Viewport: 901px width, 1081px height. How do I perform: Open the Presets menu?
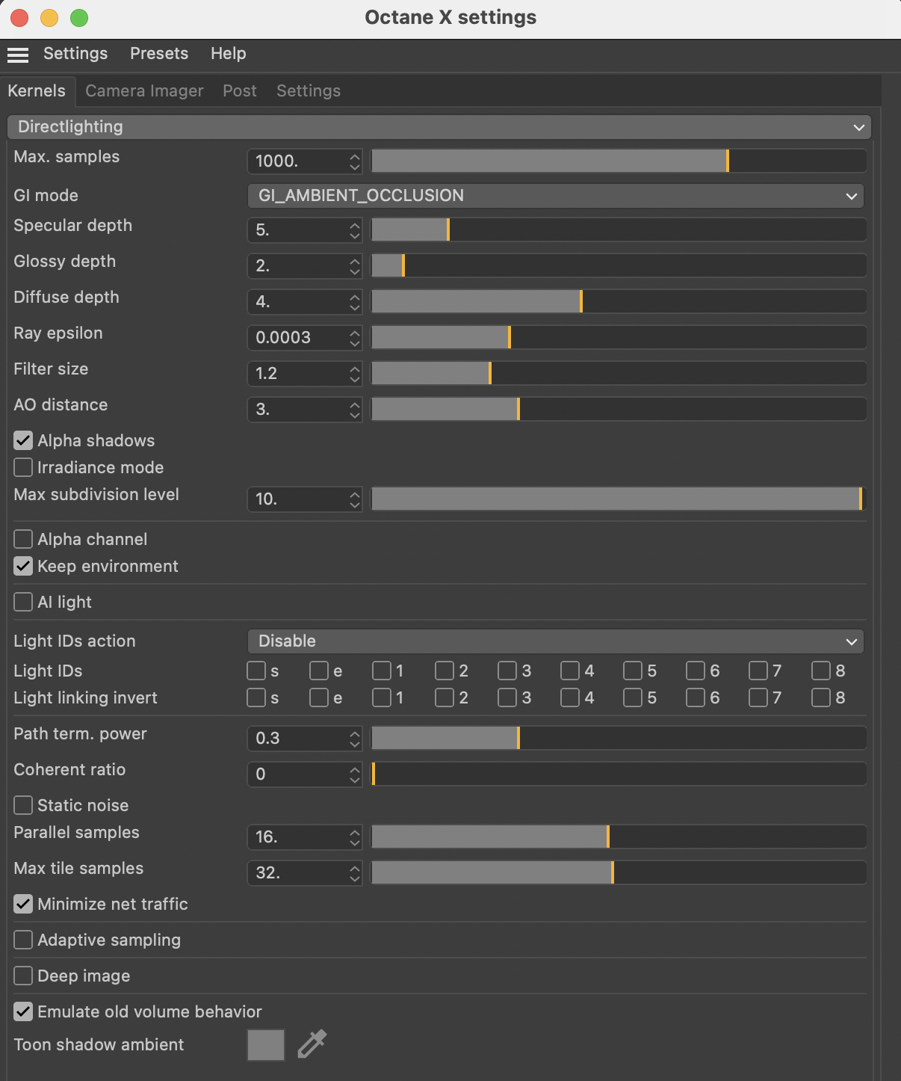(159, 54)
